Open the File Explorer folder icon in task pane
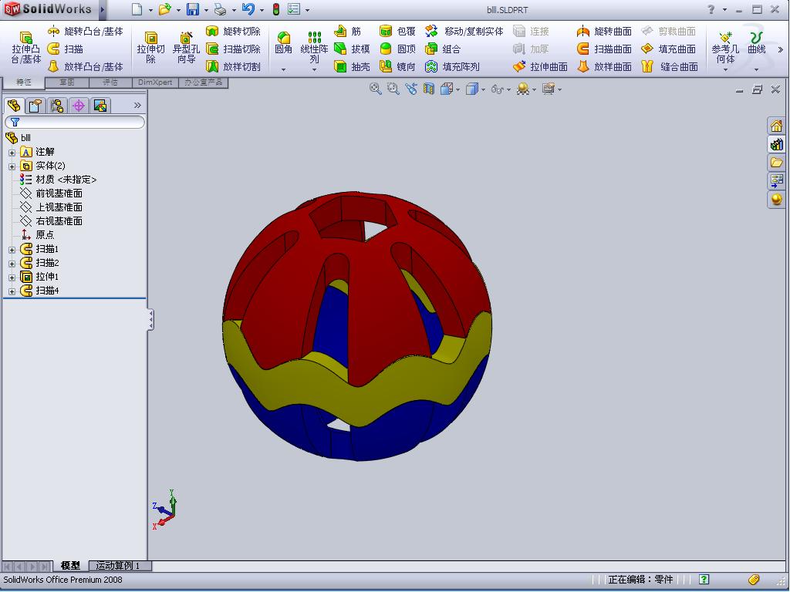 pyautogui.click(x=776, y=163)
